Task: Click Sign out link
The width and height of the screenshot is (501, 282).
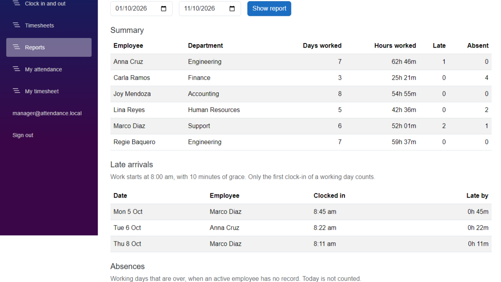Action: pyautogui.click(x=23, y=135)
